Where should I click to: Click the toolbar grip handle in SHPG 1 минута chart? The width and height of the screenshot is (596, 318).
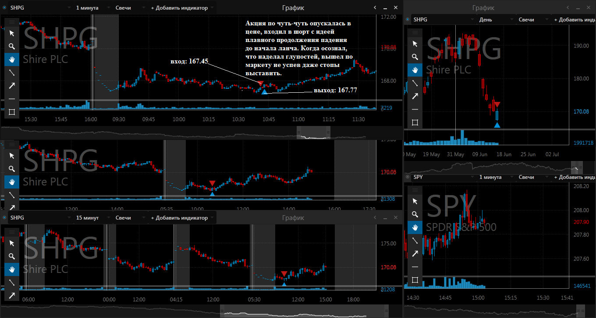(x=12, y=21)
